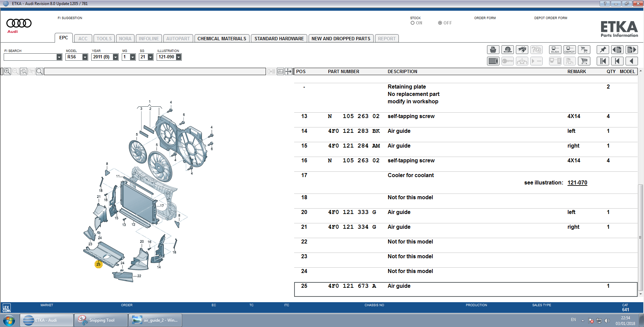Screen dimensions: 644x327
Task: Click the yellow callout 25 in illustration
Action: pyautogui.click(x=98, y=264)
